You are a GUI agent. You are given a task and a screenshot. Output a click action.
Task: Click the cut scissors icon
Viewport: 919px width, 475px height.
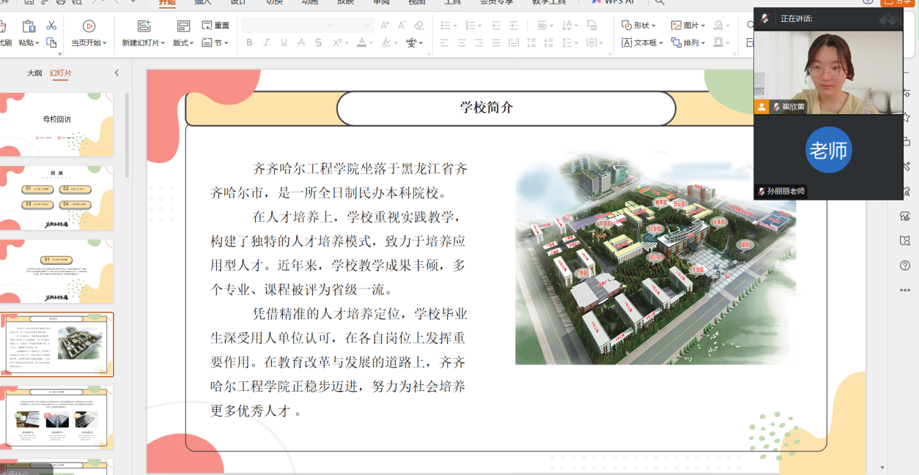51,26
